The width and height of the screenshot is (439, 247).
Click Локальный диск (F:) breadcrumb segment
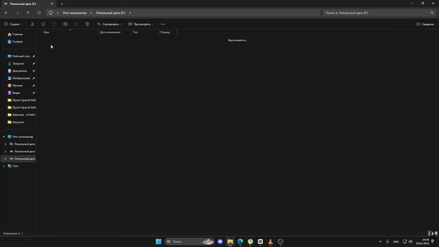tap(110, 13)
